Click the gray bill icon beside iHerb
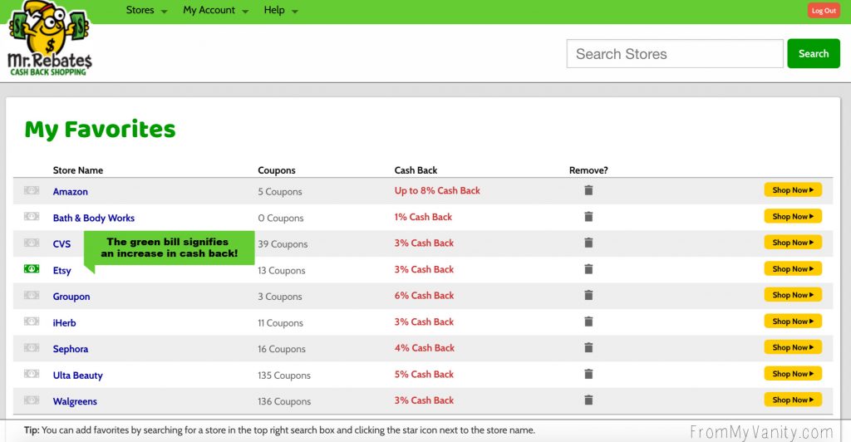This screenshot has width=851, height=442. [x=32, y=321]
